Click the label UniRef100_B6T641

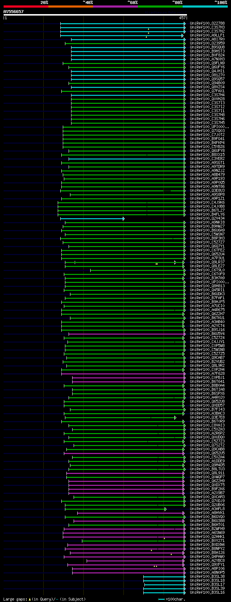pos(207,382)
